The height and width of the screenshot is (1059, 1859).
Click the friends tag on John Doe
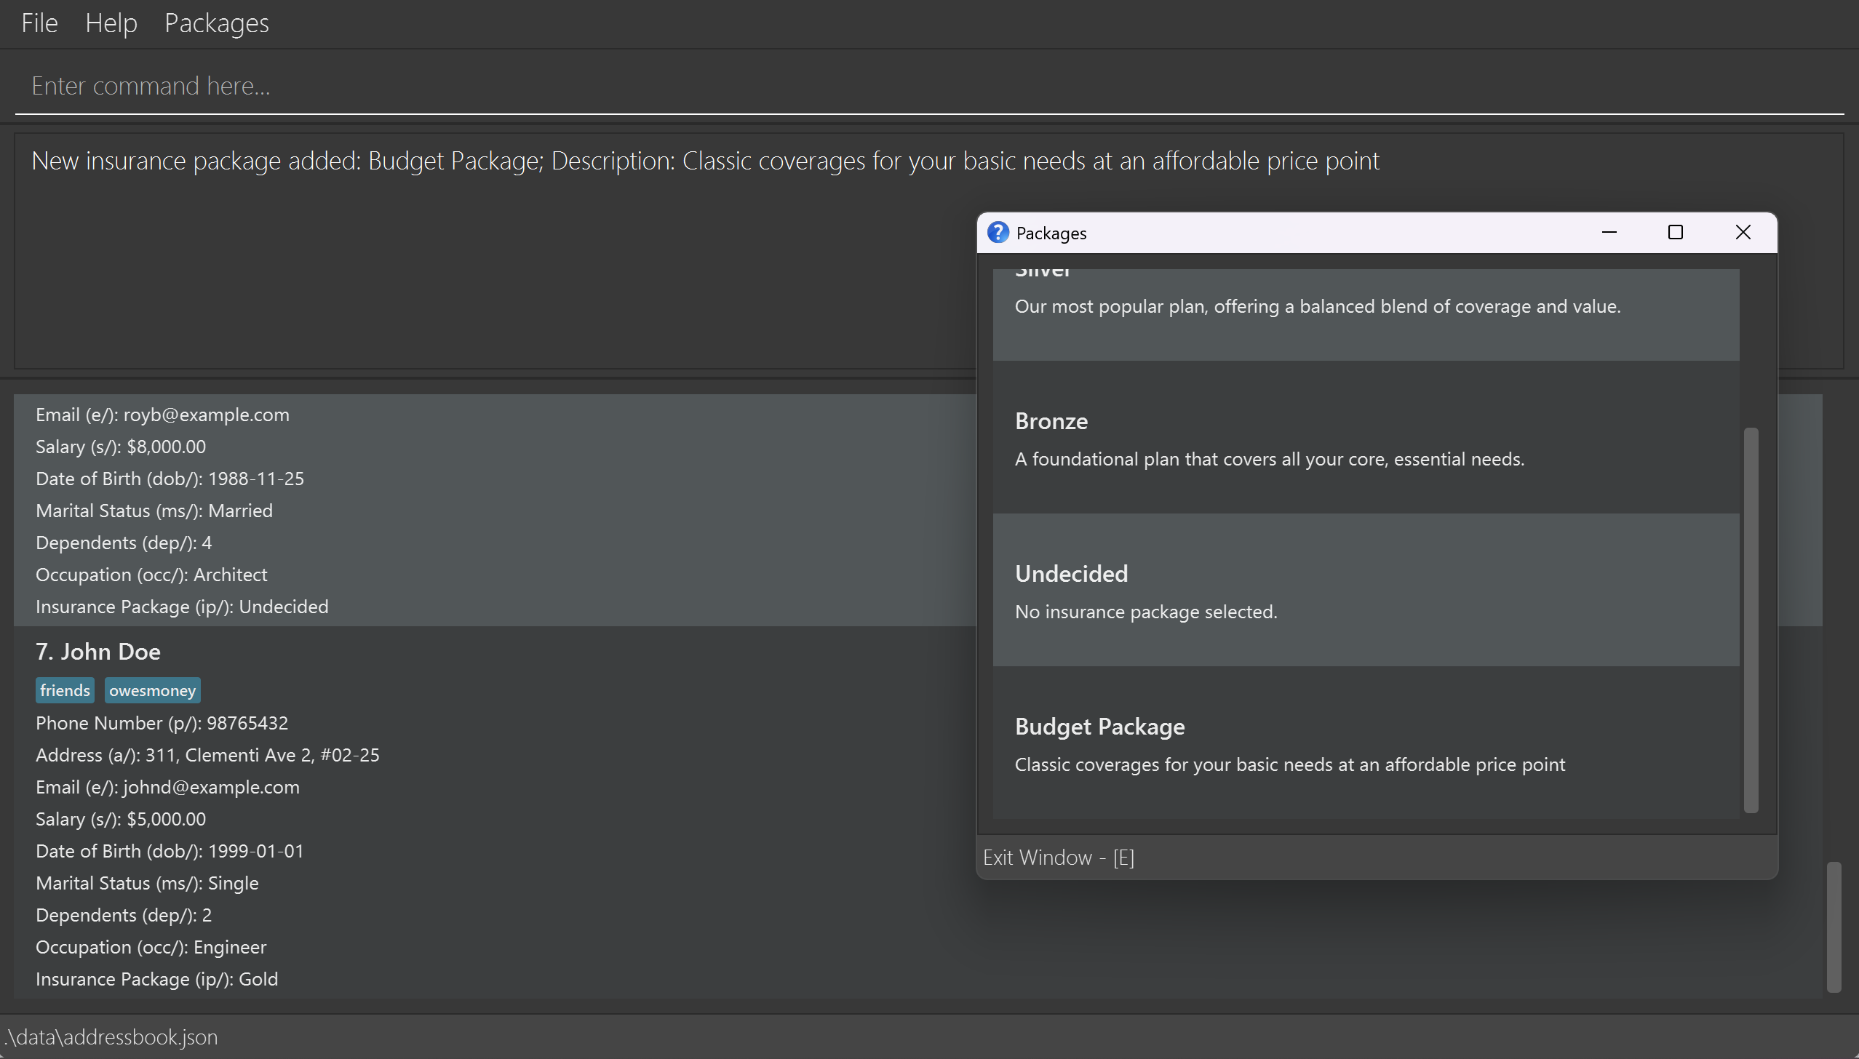pos(65,690)
